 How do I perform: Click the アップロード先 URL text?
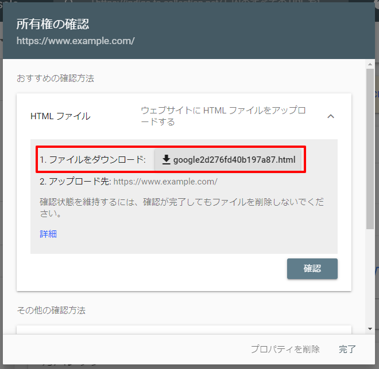(x=165, y=182)
